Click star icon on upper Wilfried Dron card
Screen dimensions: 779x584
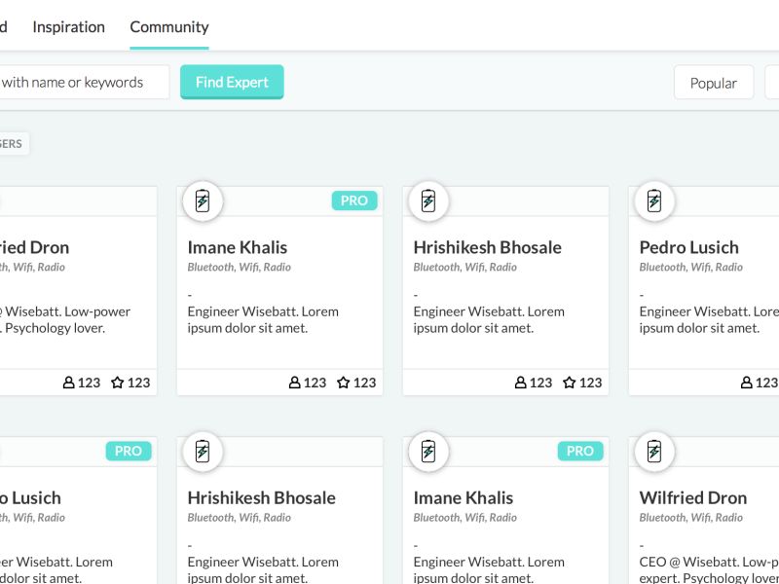tap(118, 383)
